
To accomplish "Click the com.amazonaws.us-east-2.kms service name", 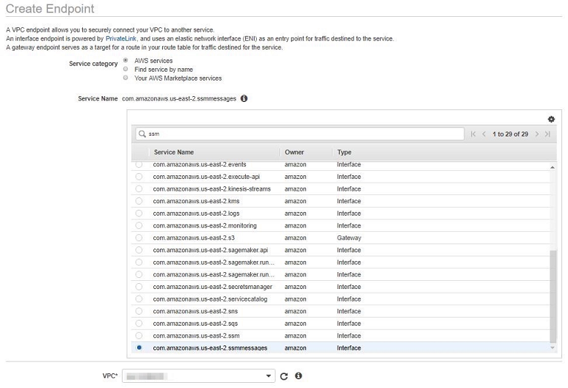I will point(196,201).
